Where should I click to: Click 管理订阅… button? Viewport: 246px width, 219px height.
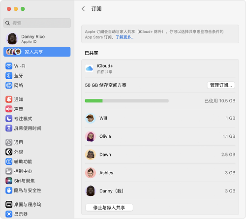point(221,85)
